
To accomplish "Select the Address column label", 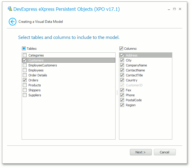I will [x=132, y=55].
